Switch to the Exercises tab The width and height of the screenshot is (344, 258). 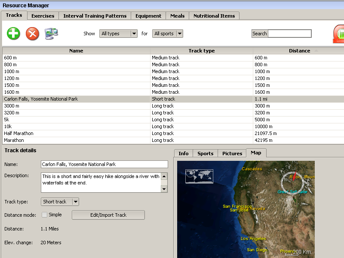(43, 16)
